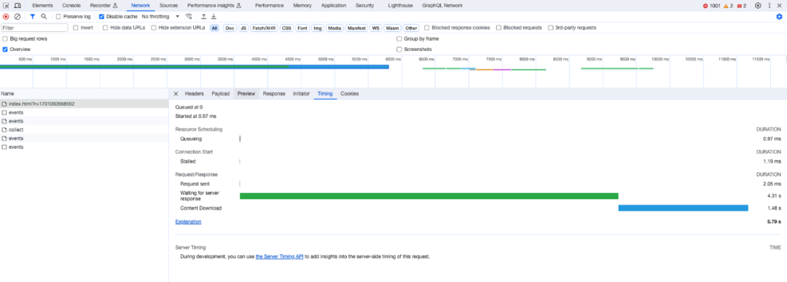Viewport: 787px width, 282px height.
Task: Enable Preserve log checkbox
Action: pos(59,17)
